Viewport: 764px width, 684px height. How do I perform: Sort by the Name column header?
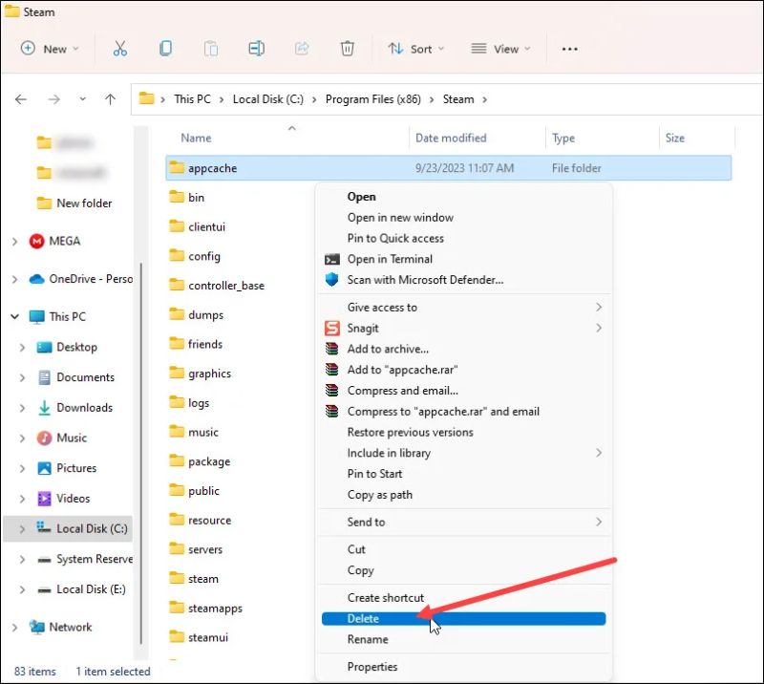coord(196,138)
